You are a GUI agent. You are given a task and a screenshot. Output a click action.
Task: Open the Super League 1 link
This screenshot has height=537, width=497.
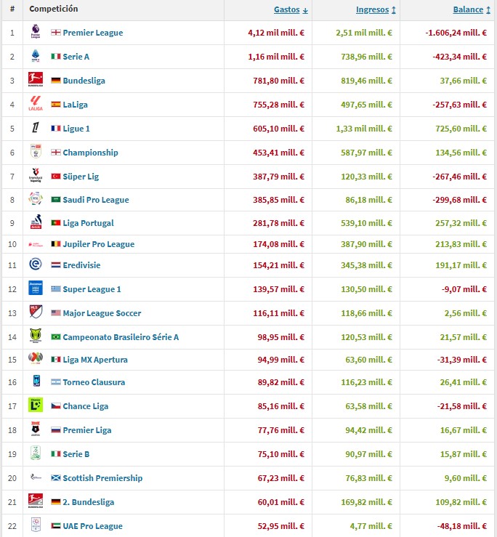pyautogui.click(x=92, y=289)
